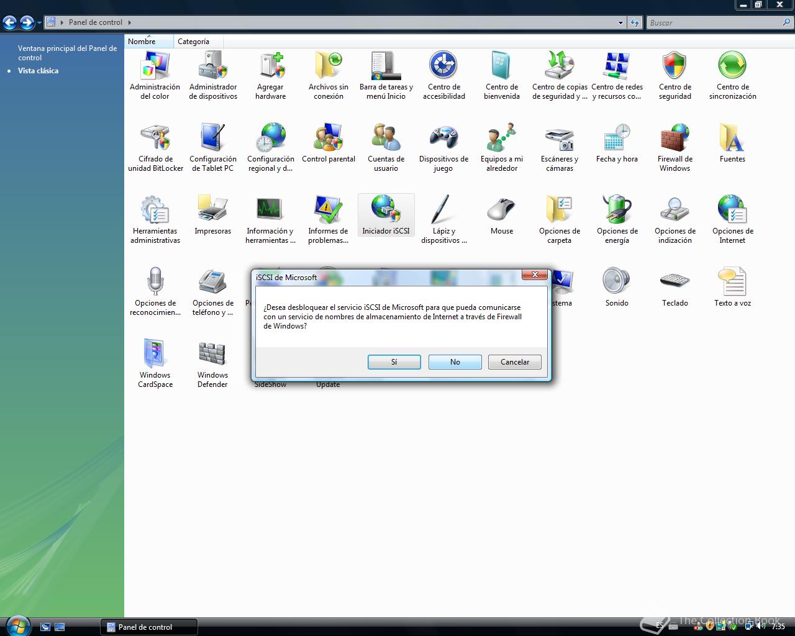Screen dimensions: 795x636
Task: Open Administrador de dispositivos
Action: 213,75
